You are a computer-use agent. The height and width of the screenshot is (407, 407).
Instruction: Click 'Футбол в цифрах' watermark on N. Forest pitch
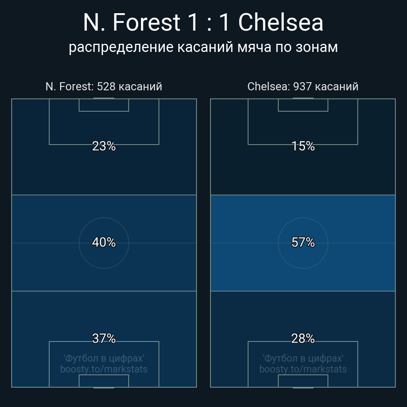pyautogui.click(x=104, y=358)
